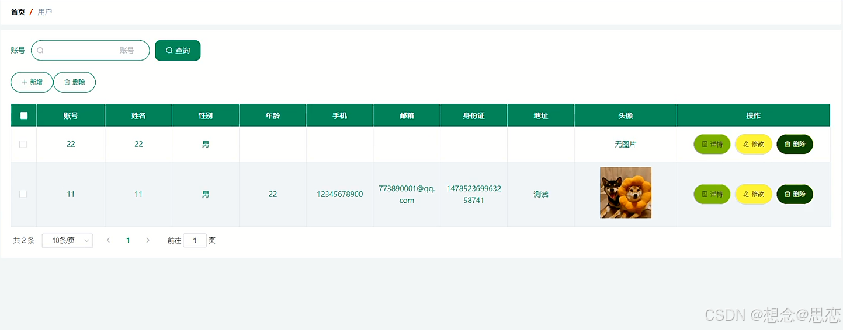Select page 1 in pagination
This screenshot has width=843, height=330.
point(128,240)
